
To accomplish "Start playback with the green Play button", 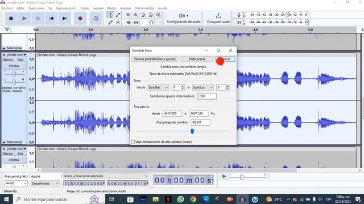I will click(24, 18).
